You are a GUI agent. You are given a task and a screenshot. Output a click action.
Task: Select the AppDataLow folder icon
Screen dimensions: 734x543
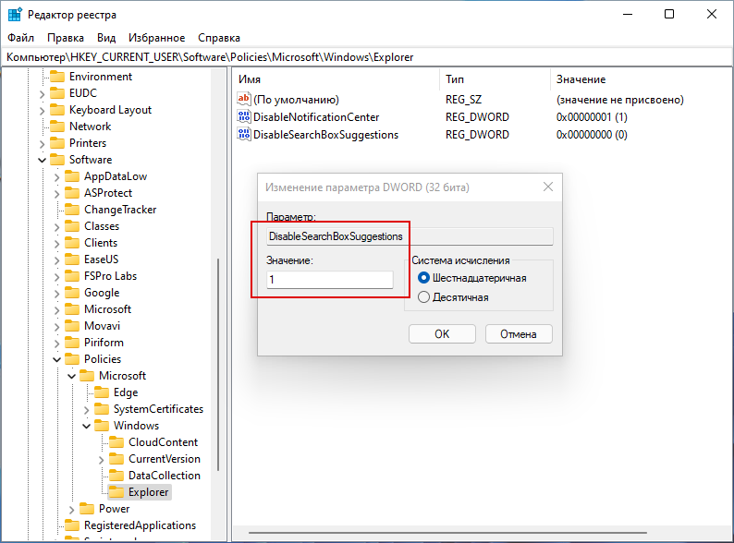click(72, 176)
